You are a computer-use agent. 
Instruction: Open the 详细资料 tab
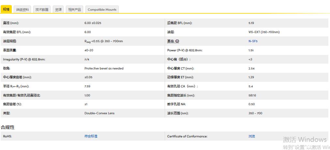point(22,10)
